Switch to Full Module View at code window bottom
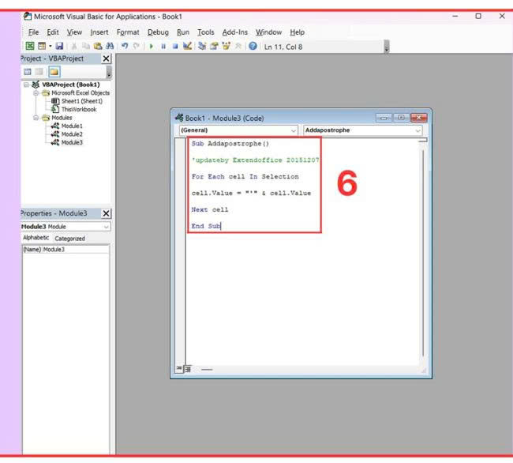 coord(187,369)
